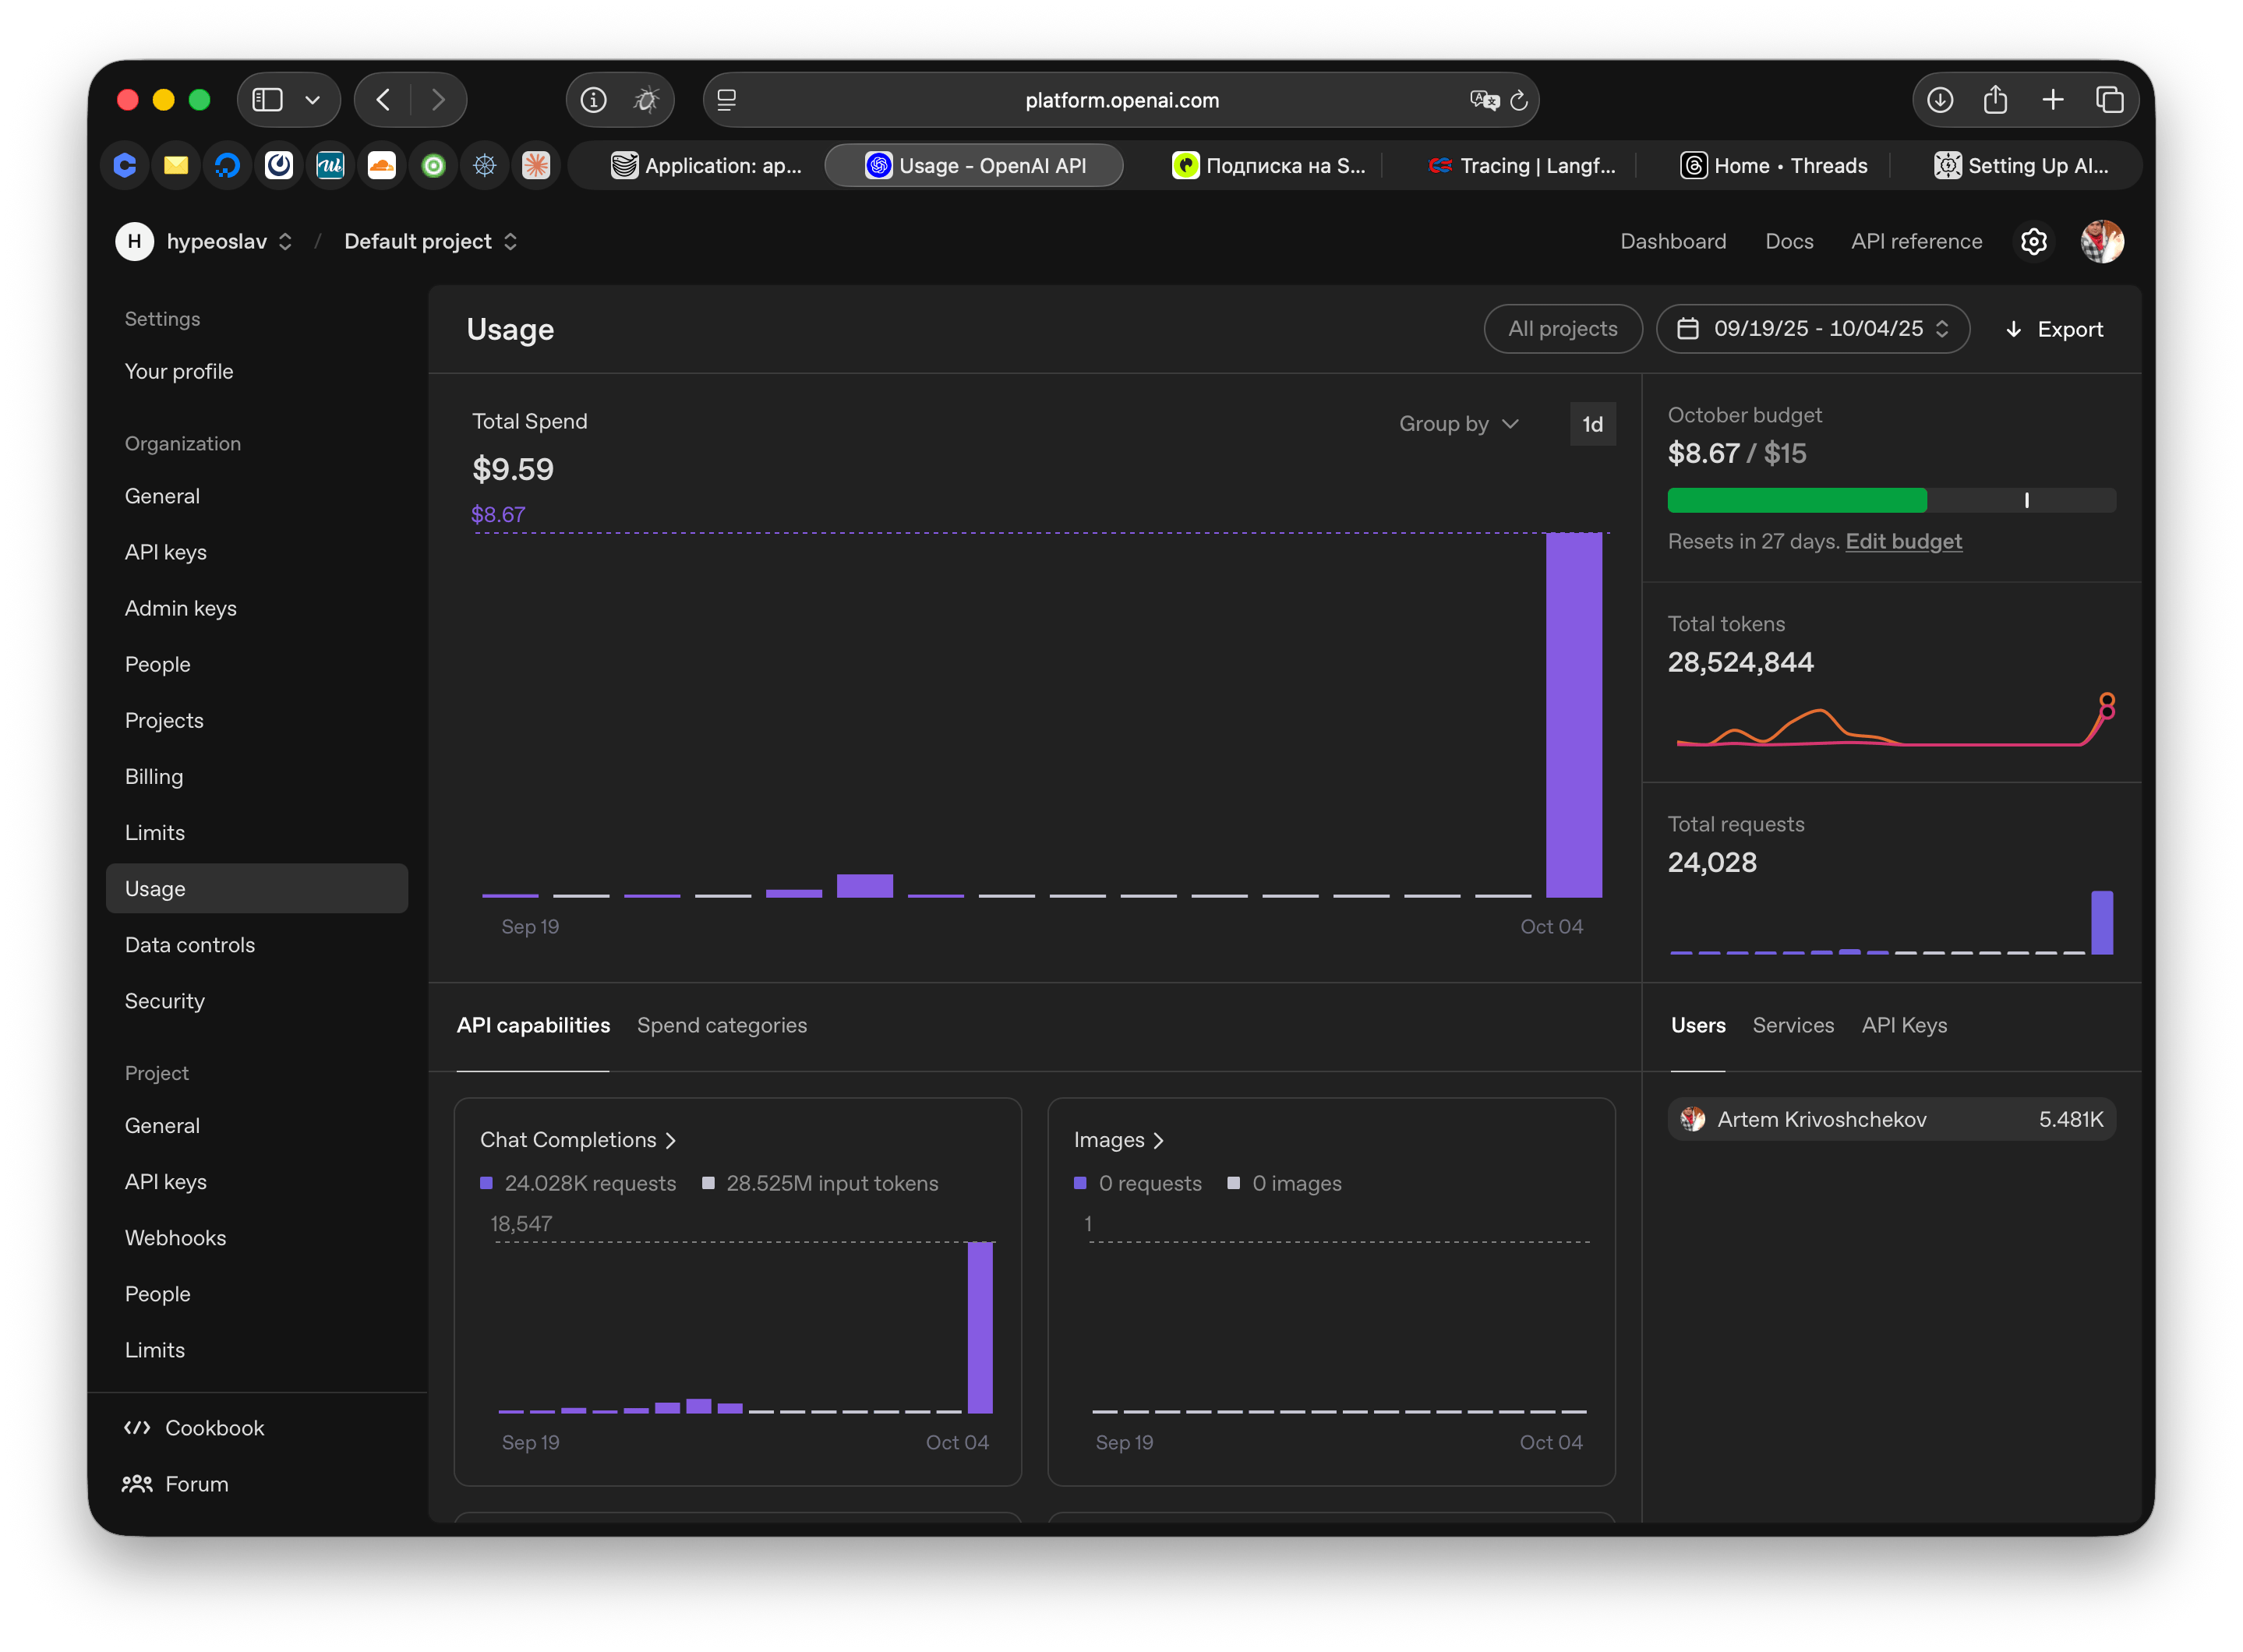2243x1652 pixels.
Task: Expand the Group by dropdown
Action: (x=1458, y=424)
